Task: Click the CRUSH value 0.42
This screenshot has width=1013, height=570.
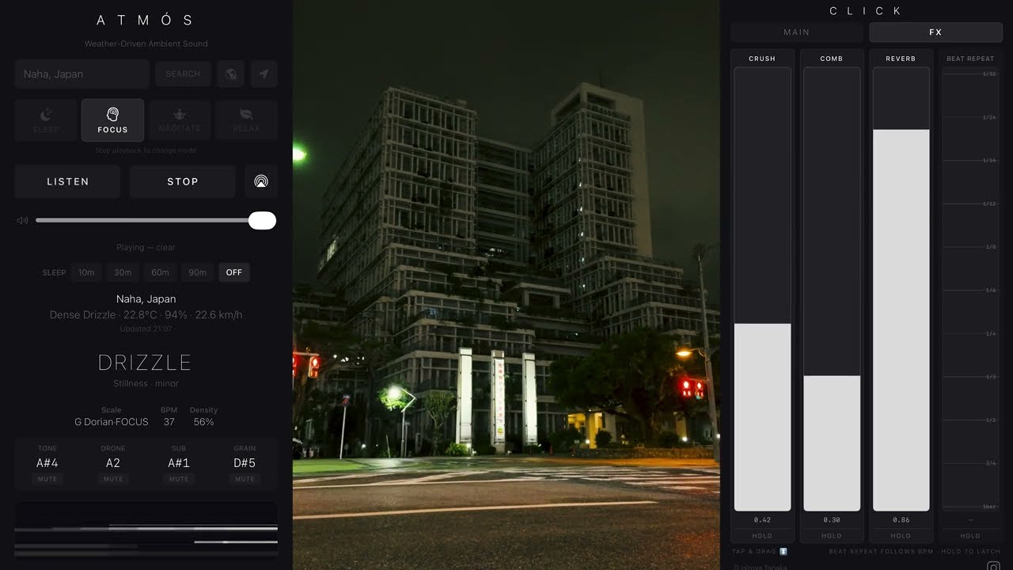Action: [762, 520]
